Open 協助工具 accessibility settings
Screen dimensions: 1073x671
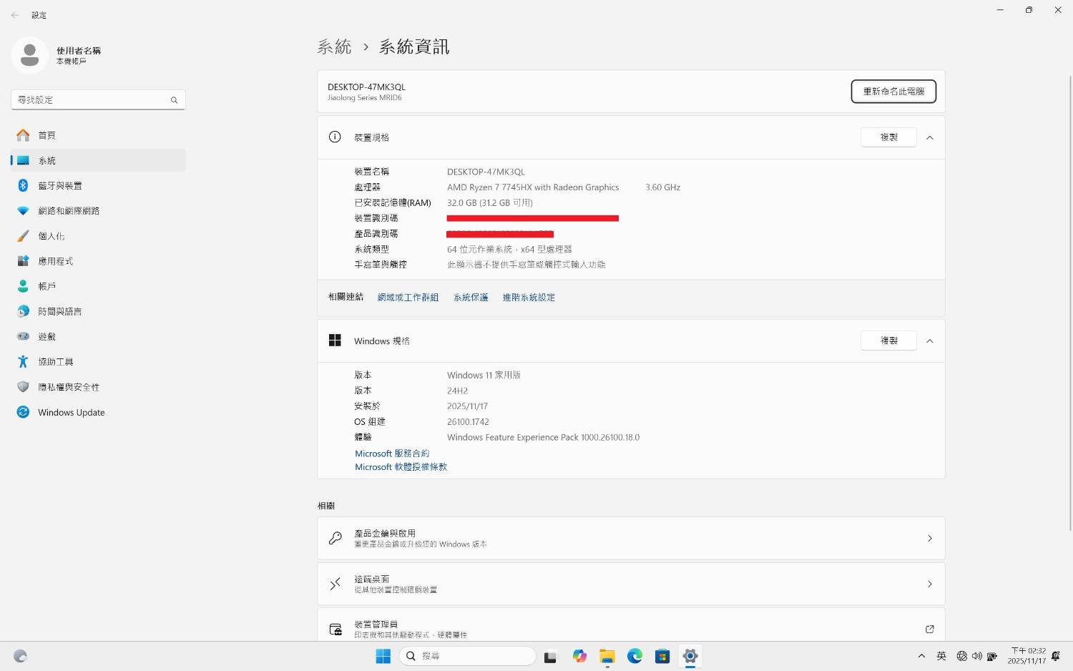pyautogui.click(x=56, y=362)
